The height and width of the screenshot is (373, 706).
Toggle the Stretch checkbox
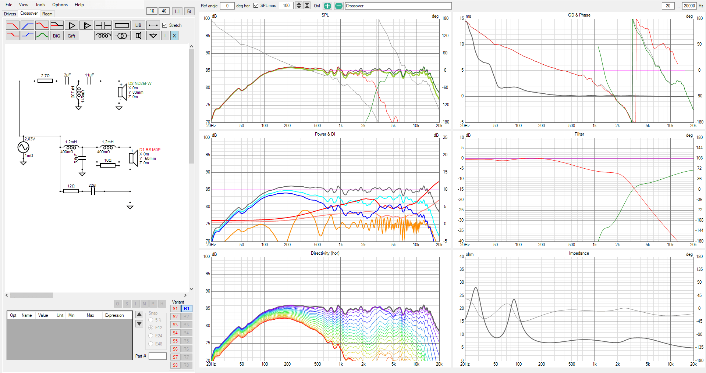click(x=165, y=25)
